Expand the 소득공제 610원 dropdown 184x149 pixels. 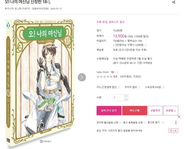pyautogui.click(x=163, y=87)
